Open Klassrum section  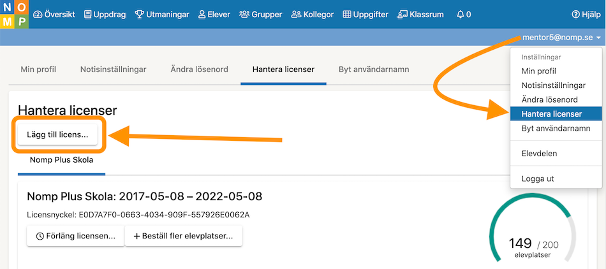click(x=420, y=15)
